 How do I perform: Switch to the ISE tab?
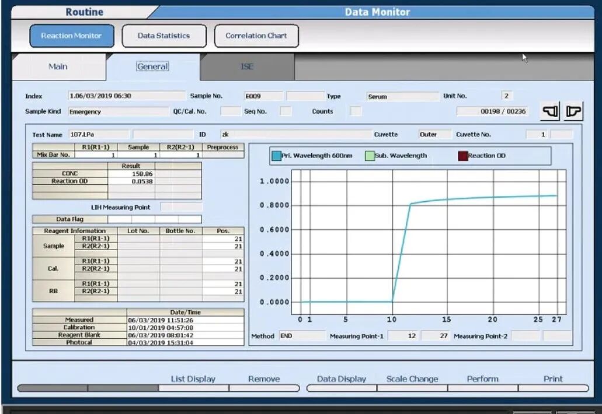click(x=247, y=66)
